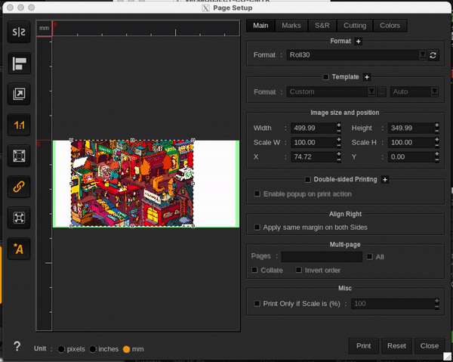Click the Pages input field
The height and width of the screenshot is (362, 453).
pyautogui.click(x=322, y=257)
